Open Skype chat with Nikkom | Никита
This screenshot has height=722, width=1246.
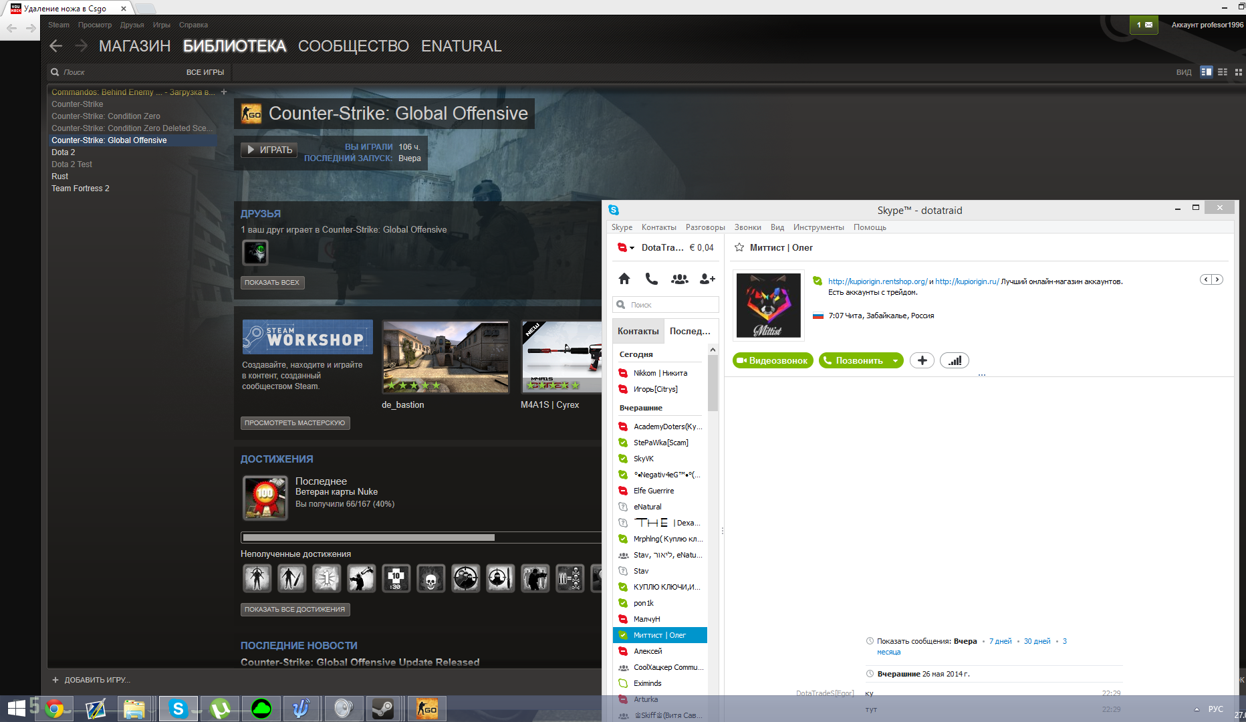tap(660, 373)
